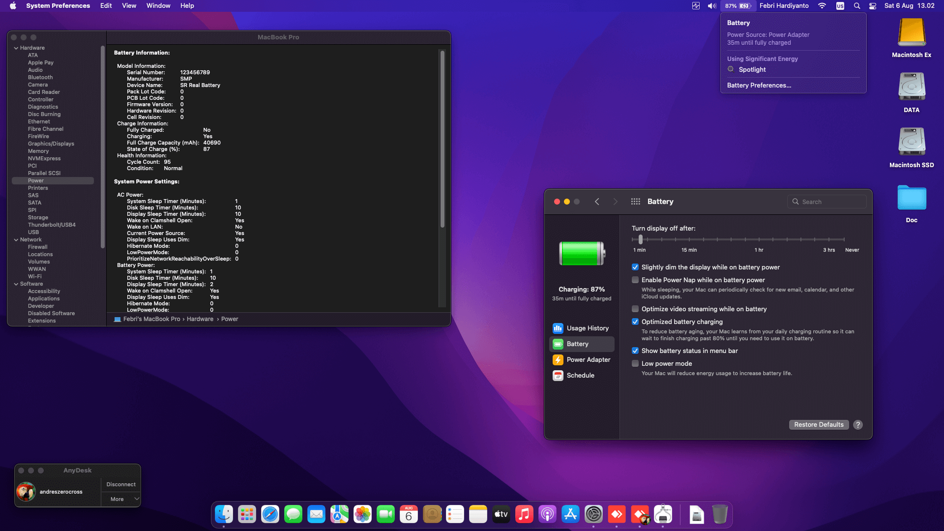Choose Battery Preferences… in battery menu
Screen dimensions: 944x531
(759, 86)
